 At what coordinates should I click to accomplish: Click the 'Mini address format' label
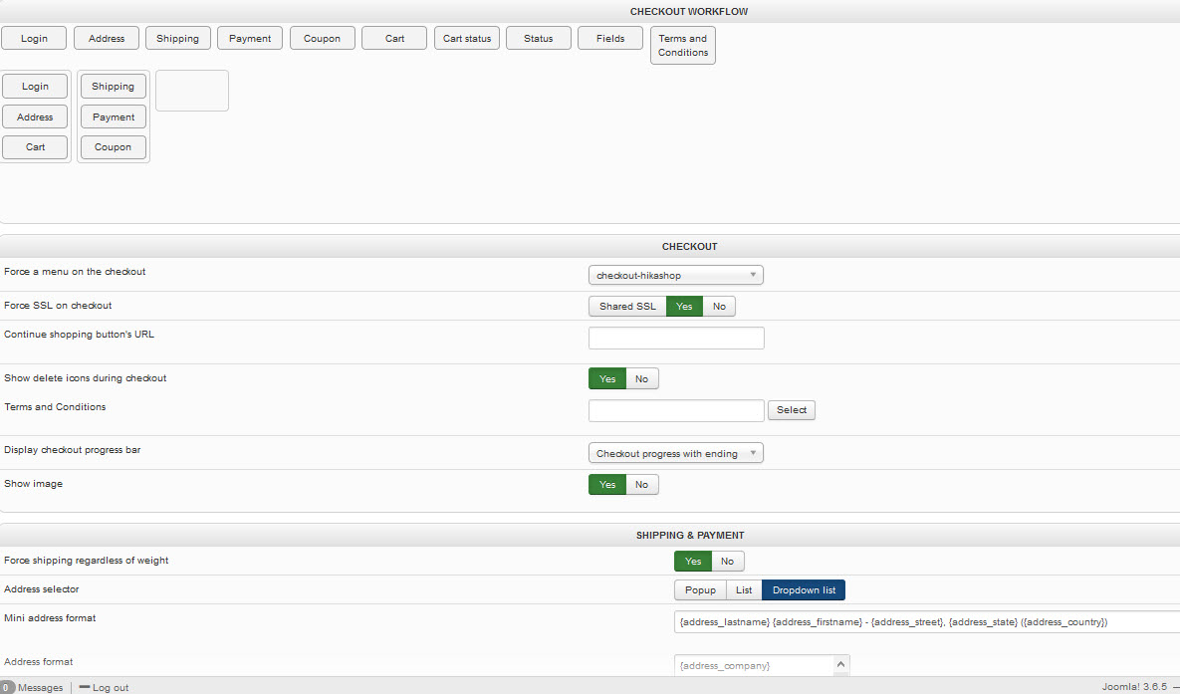[x=50, y=618]
